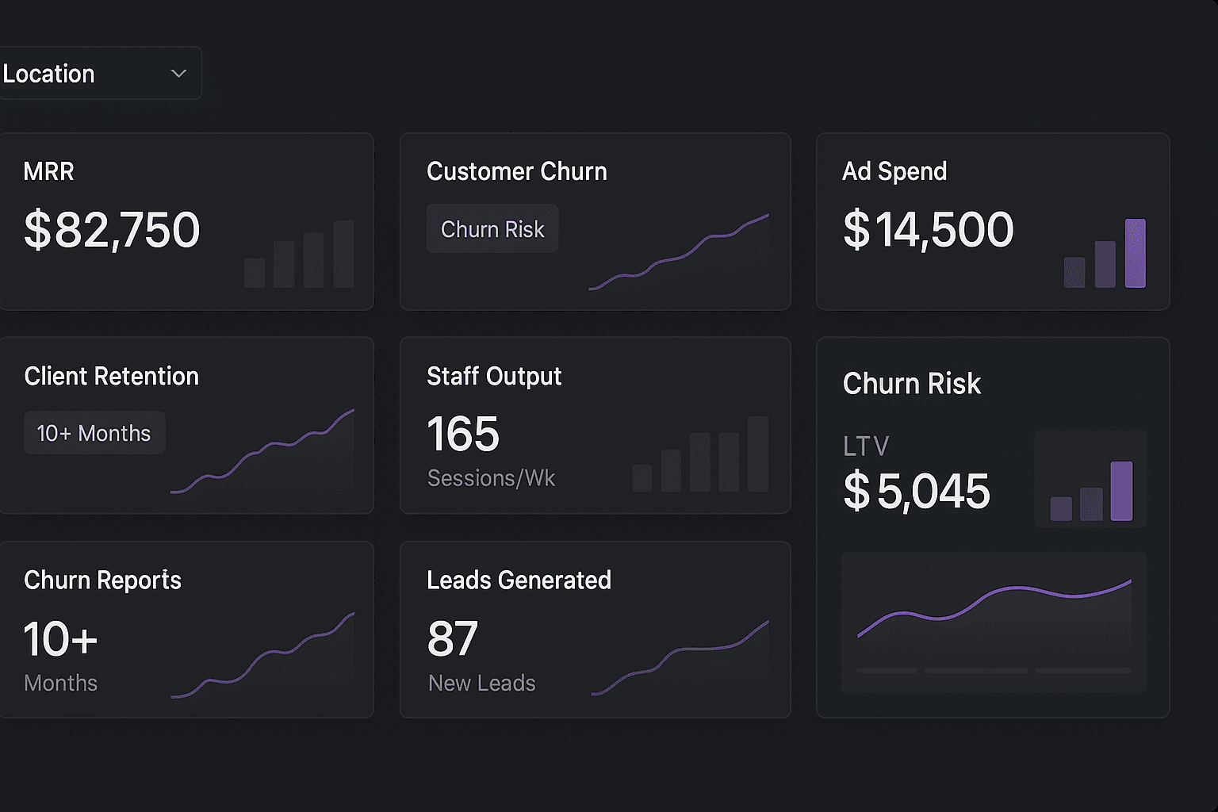Select the Ad Spend bar graph

point(1105,254)
